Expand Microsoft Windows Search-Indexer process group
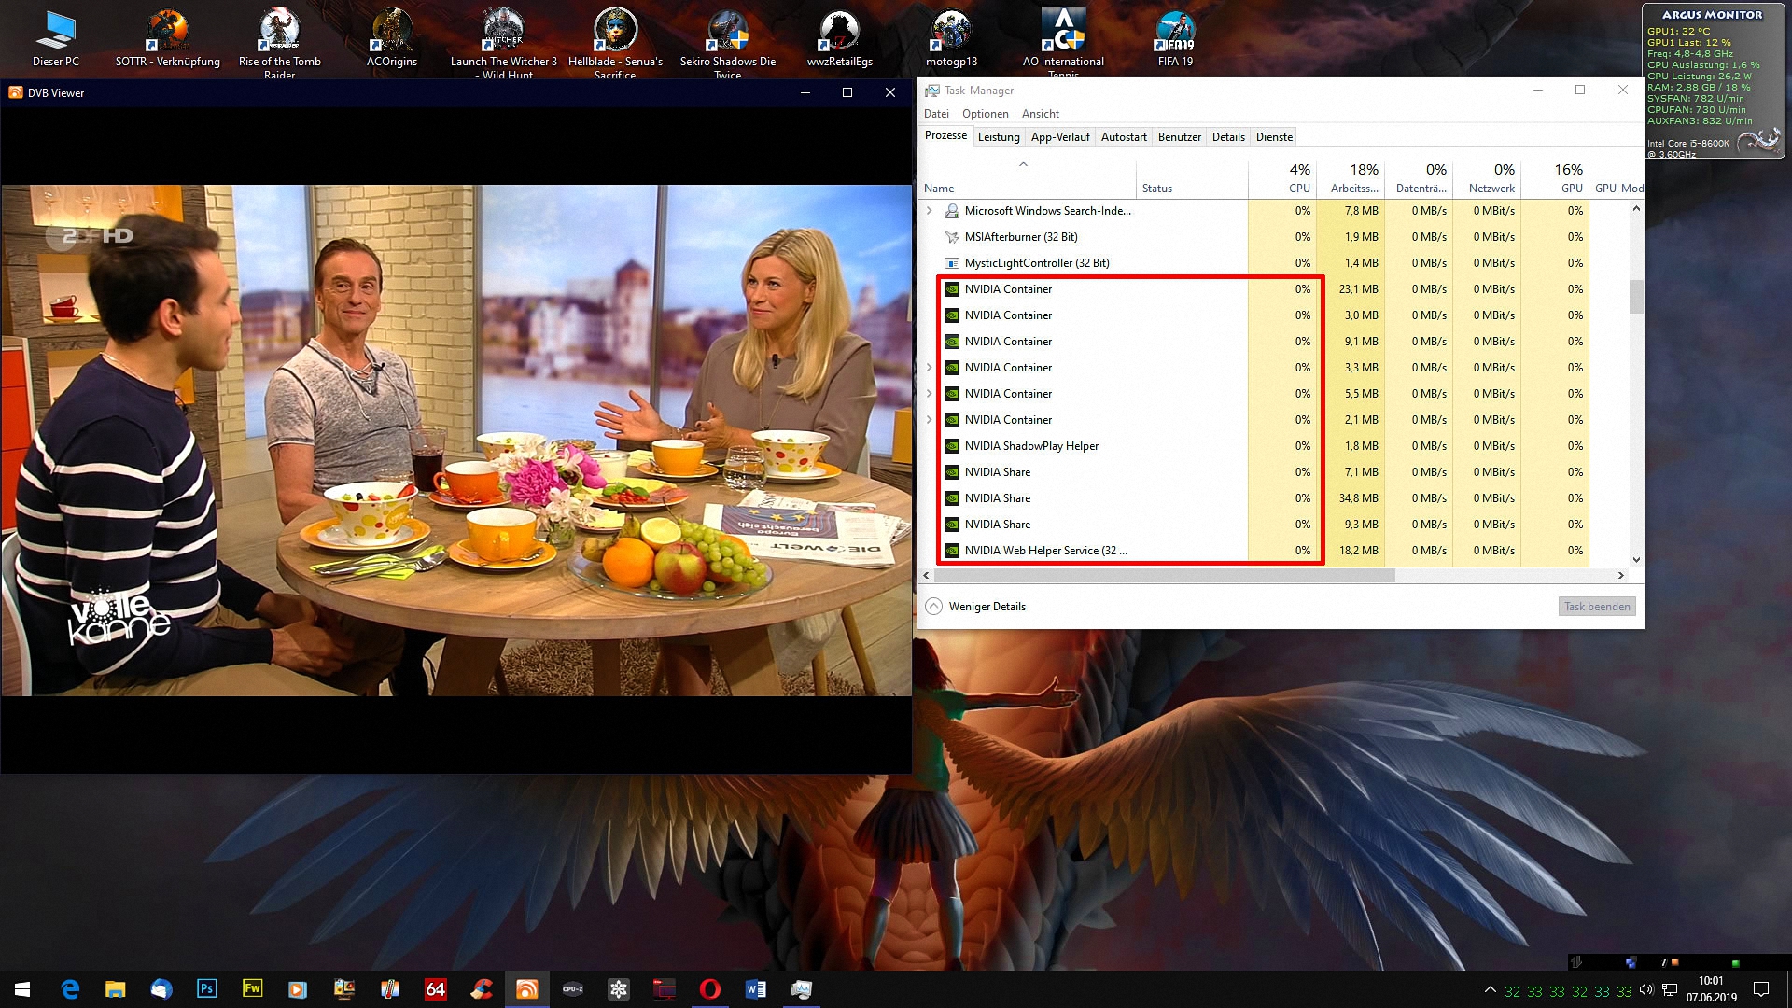 coord(929,211)
